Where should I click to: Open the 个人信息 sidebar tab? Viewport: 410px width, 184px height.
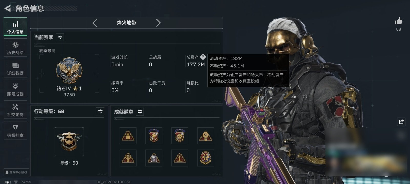tap(15, 27)
